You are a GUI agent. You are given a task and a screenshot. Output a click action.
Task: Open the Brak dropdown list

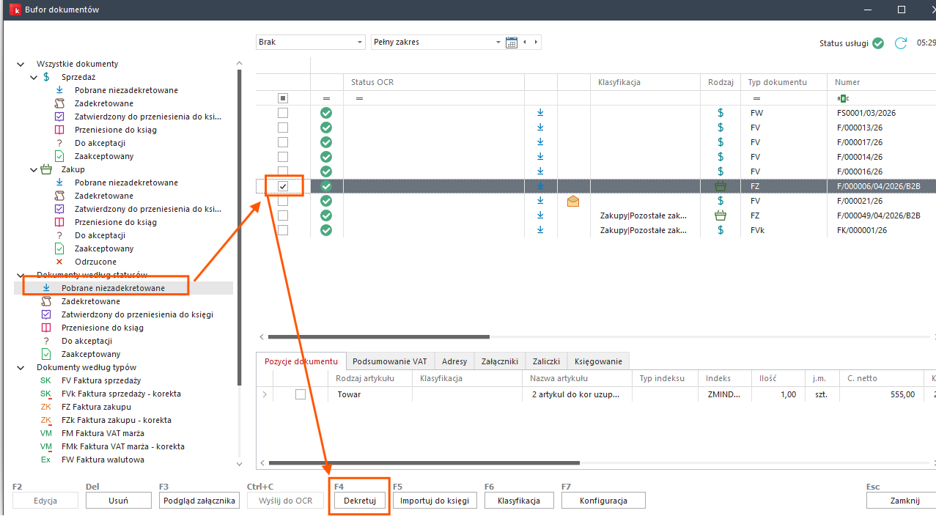tap(359, 43)
